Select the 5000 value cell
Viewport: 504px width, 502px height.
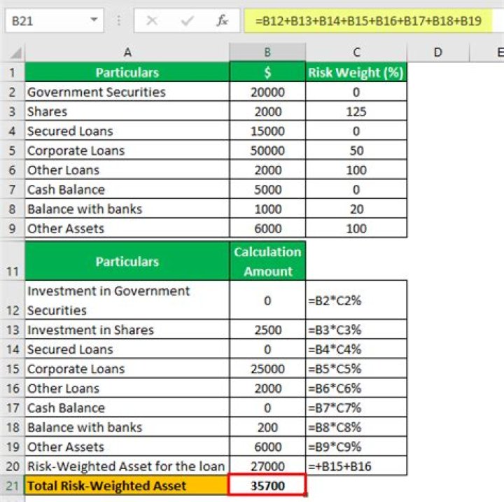tap(267, 190)
